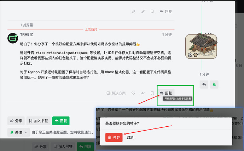Click the dimmed 加入书签 button in background

63,147
